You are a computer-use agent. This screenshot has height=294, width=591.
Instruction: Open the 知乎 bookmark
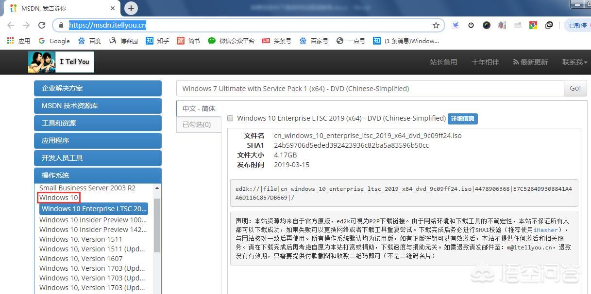click(157, 41)
